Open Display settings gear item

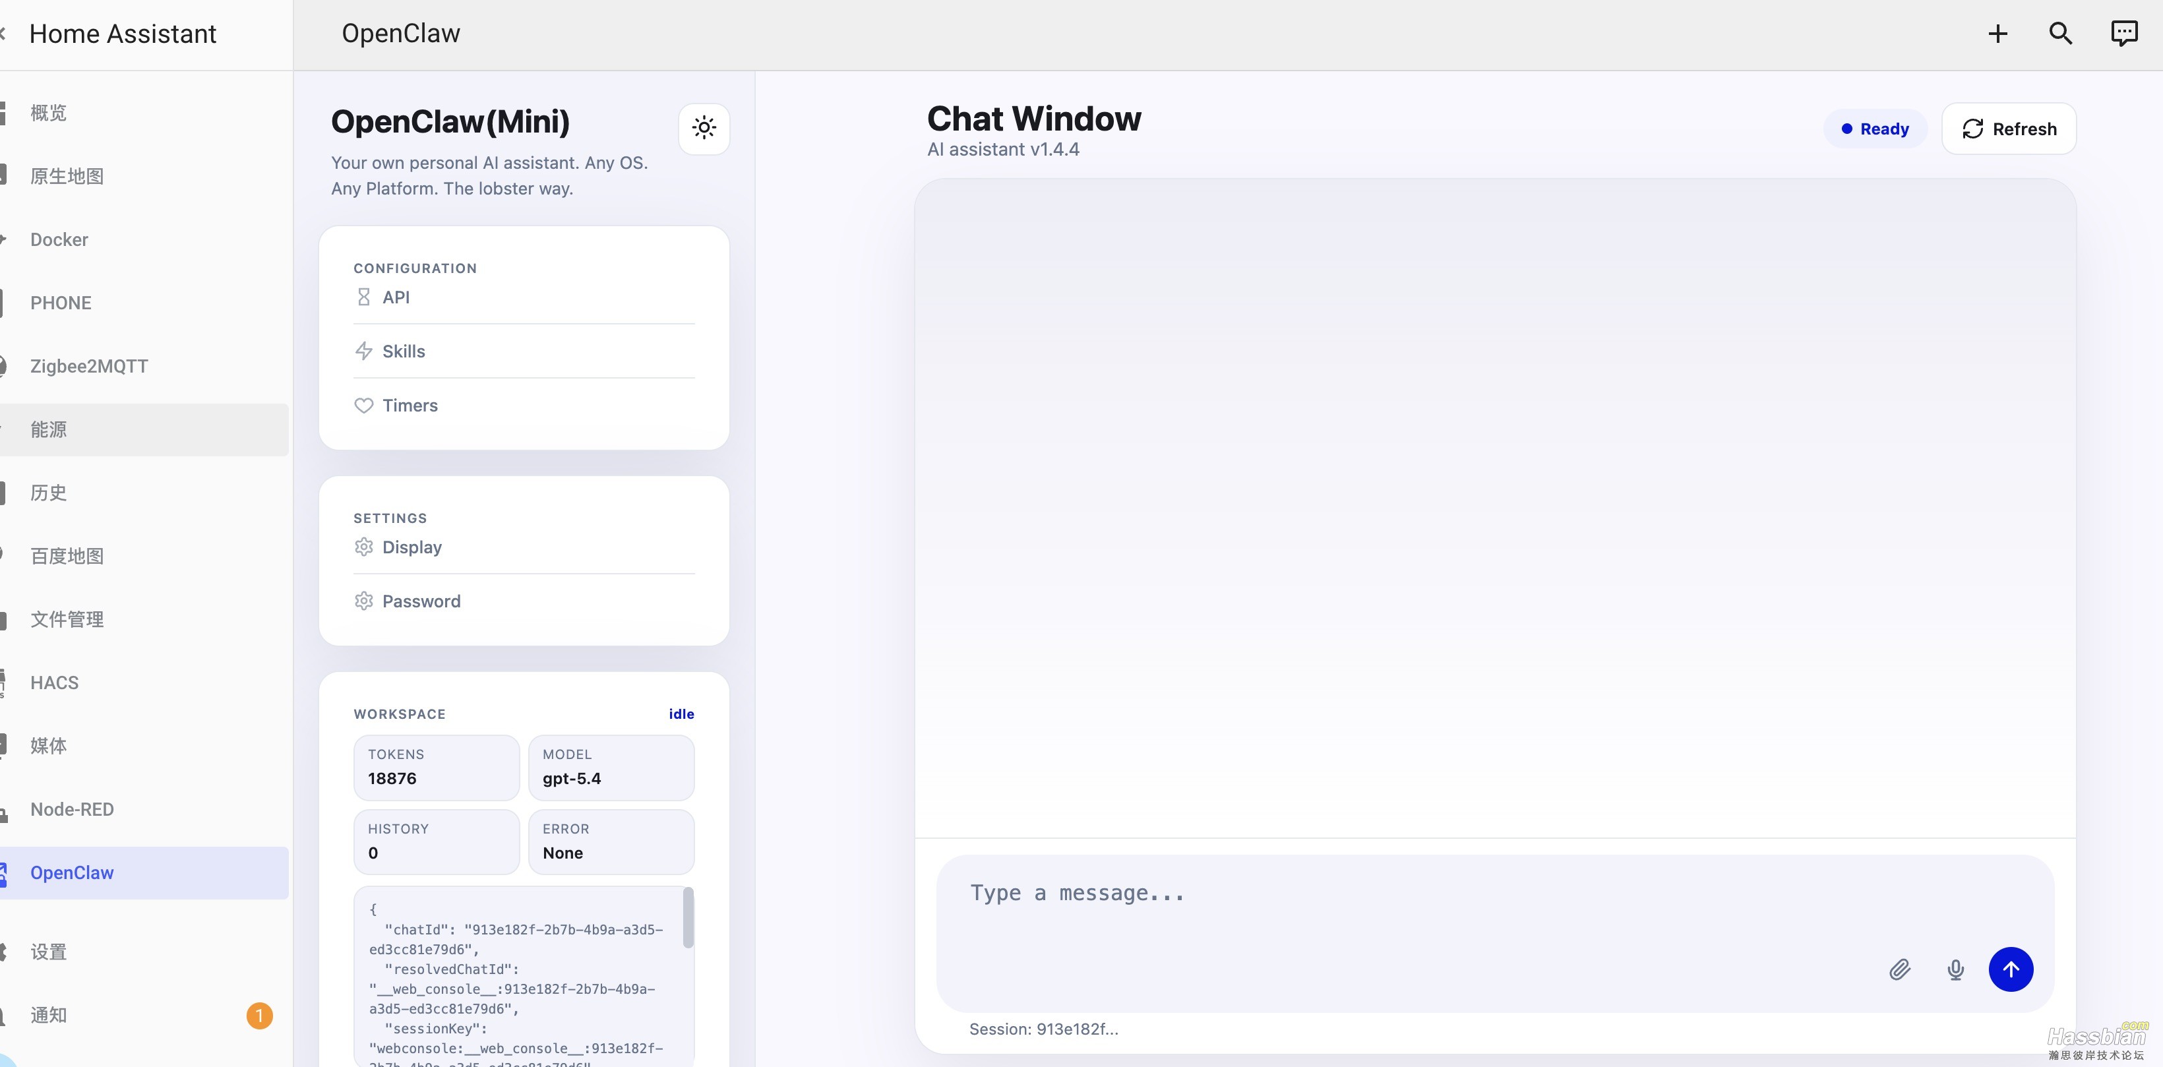[x=524, y=547]
